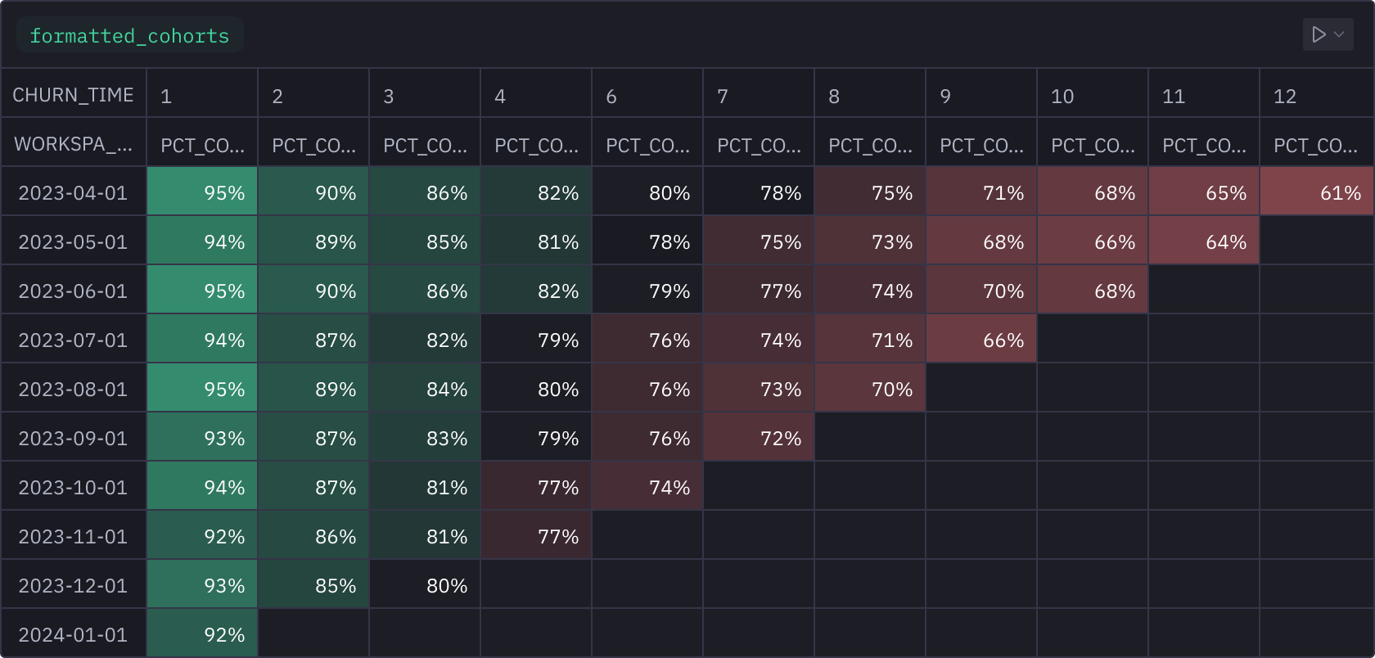Select column header 1
The image size is (1375, 658).
(201, 94)
